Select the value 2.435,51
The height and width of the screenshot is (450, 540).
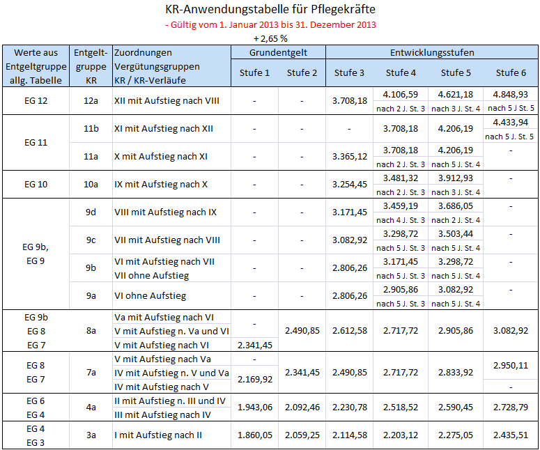[511, 435]
